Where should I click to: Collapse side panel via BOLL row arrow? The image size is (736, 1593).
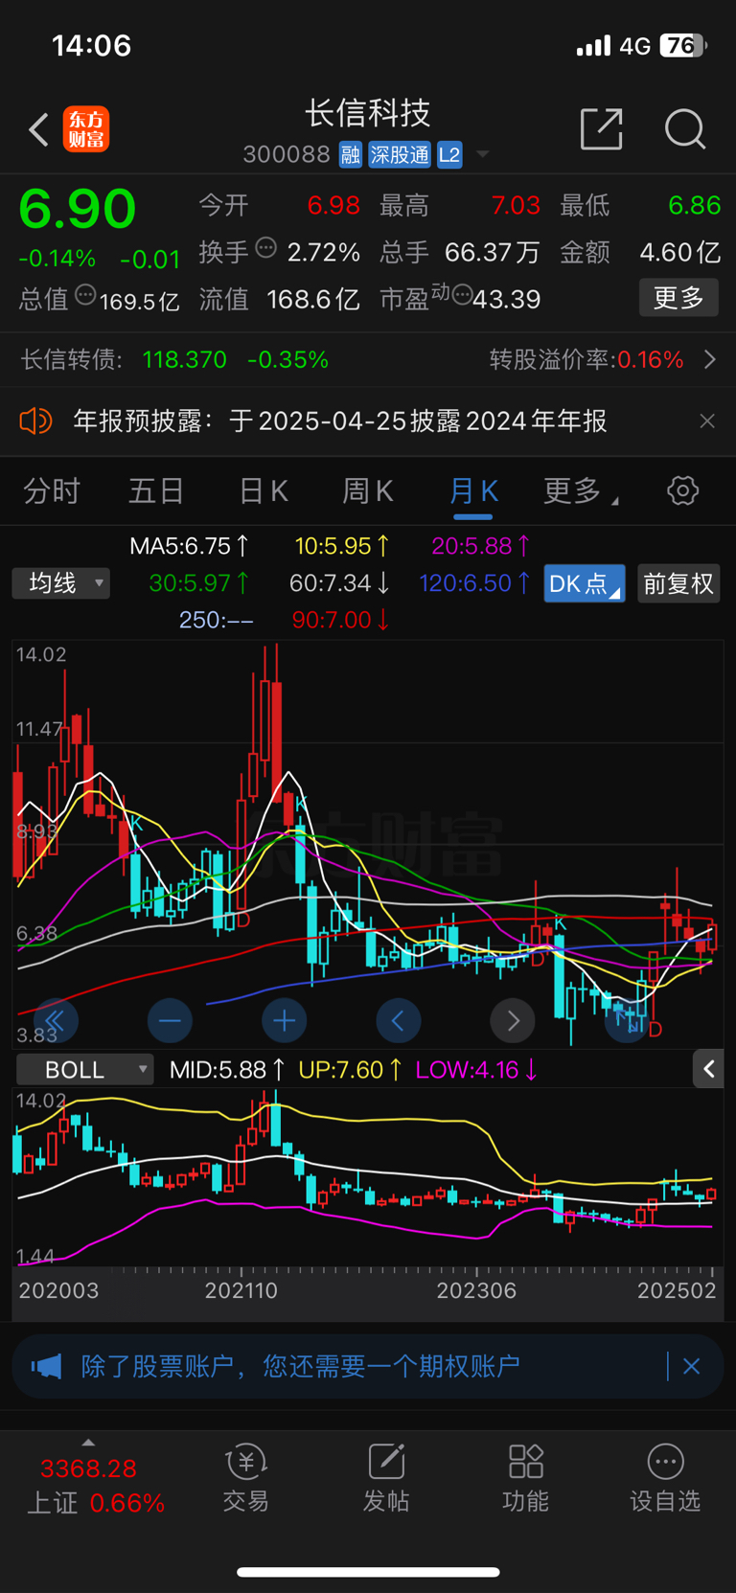tap(708, 1069)
